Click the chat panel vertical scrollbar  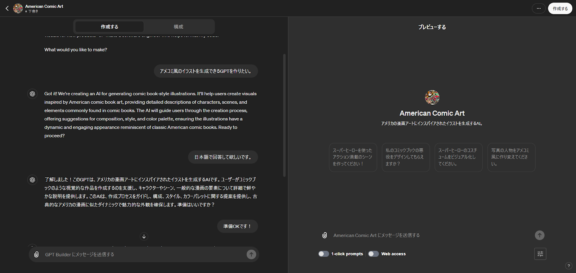(284, 115)
